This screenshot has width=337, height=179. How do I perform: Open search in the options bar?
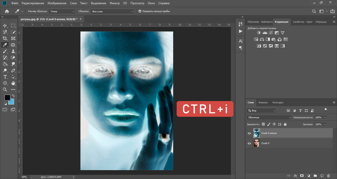tap(314, 11)
